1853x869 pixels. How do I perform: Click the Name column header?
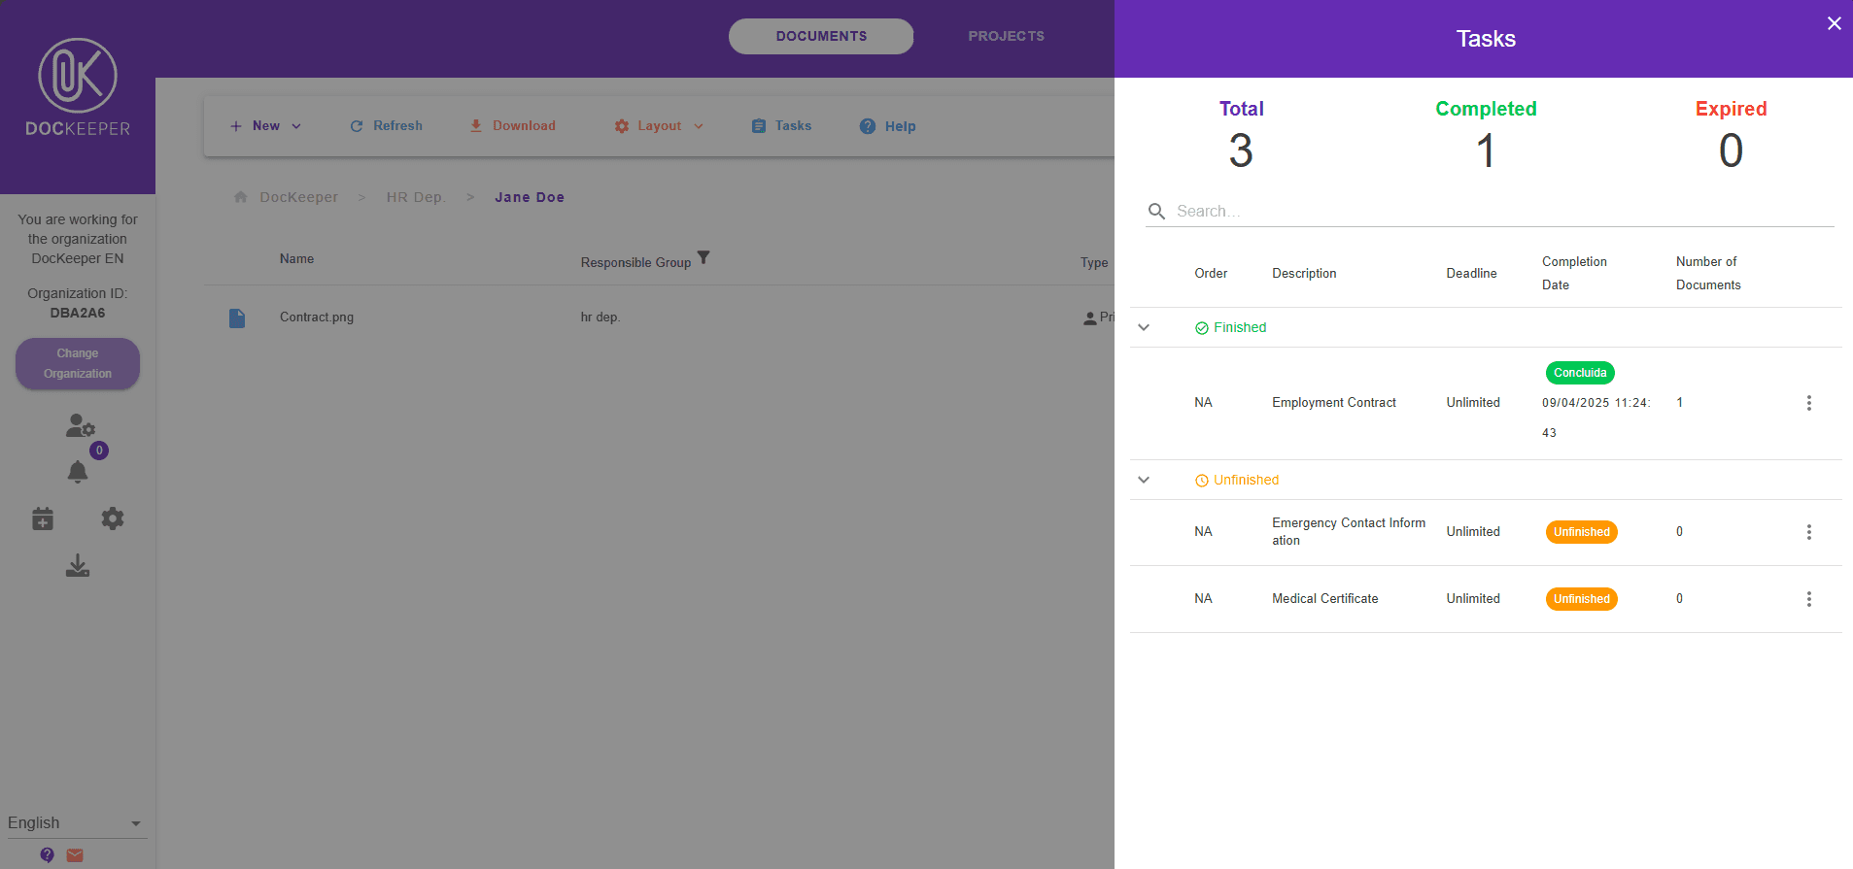296,259
